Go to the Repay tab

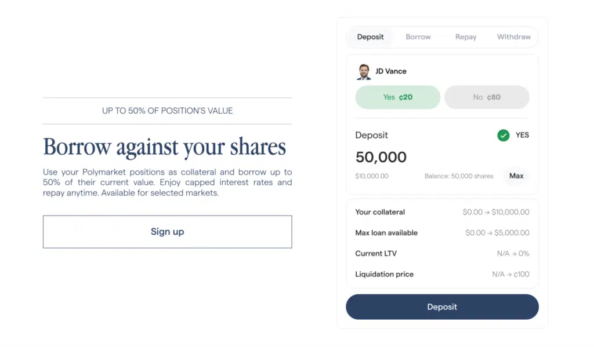point(466,37)
